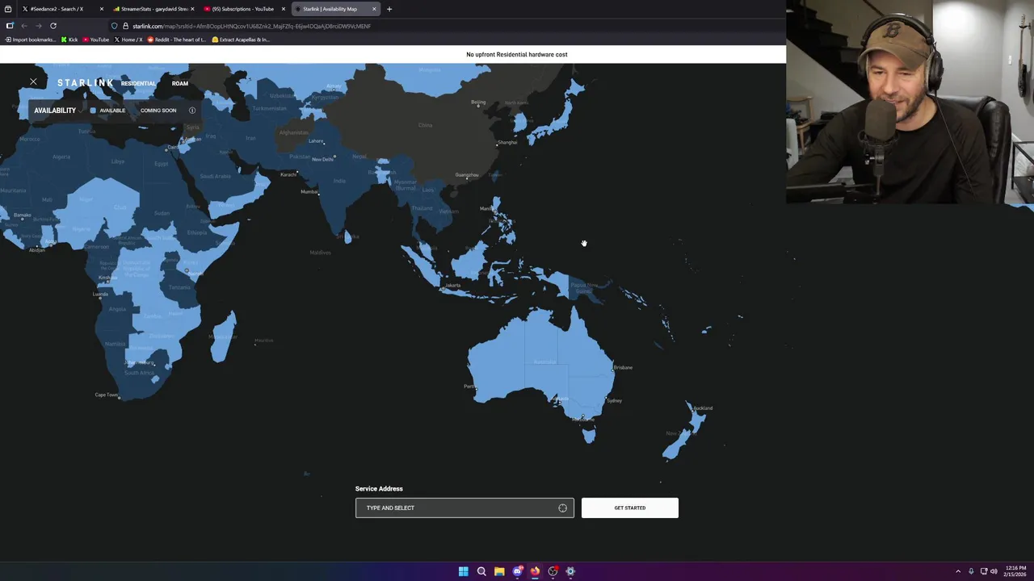This screenshot has width=1034, height=581.
Task: Open Extract Acapellas bookmark
Action: pos(241,40)
